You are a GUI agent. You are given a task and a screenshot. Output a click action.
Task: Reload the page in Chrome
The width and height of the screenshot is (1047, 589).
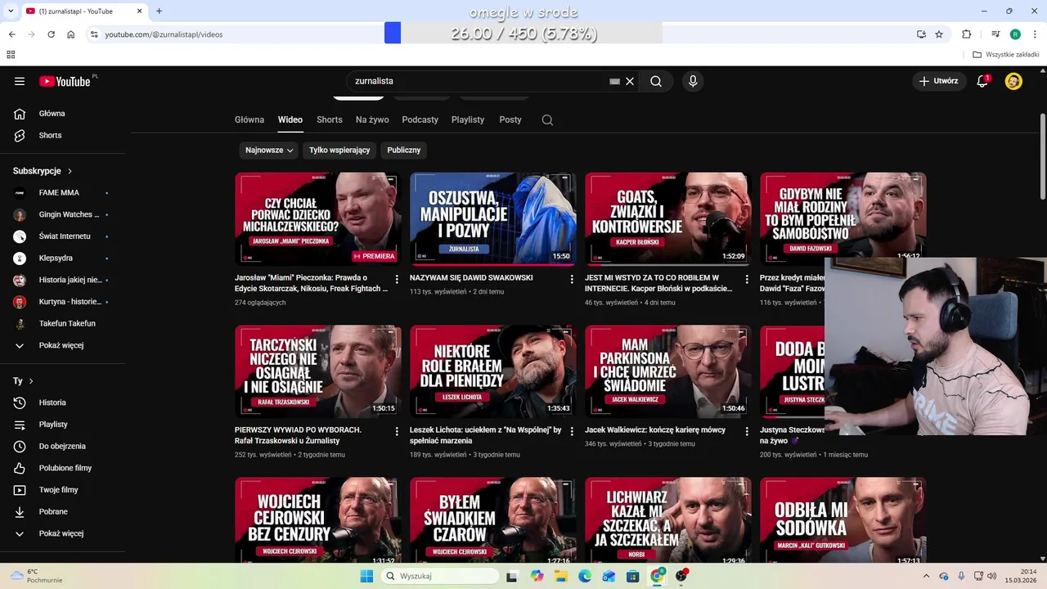click(51, 34)
